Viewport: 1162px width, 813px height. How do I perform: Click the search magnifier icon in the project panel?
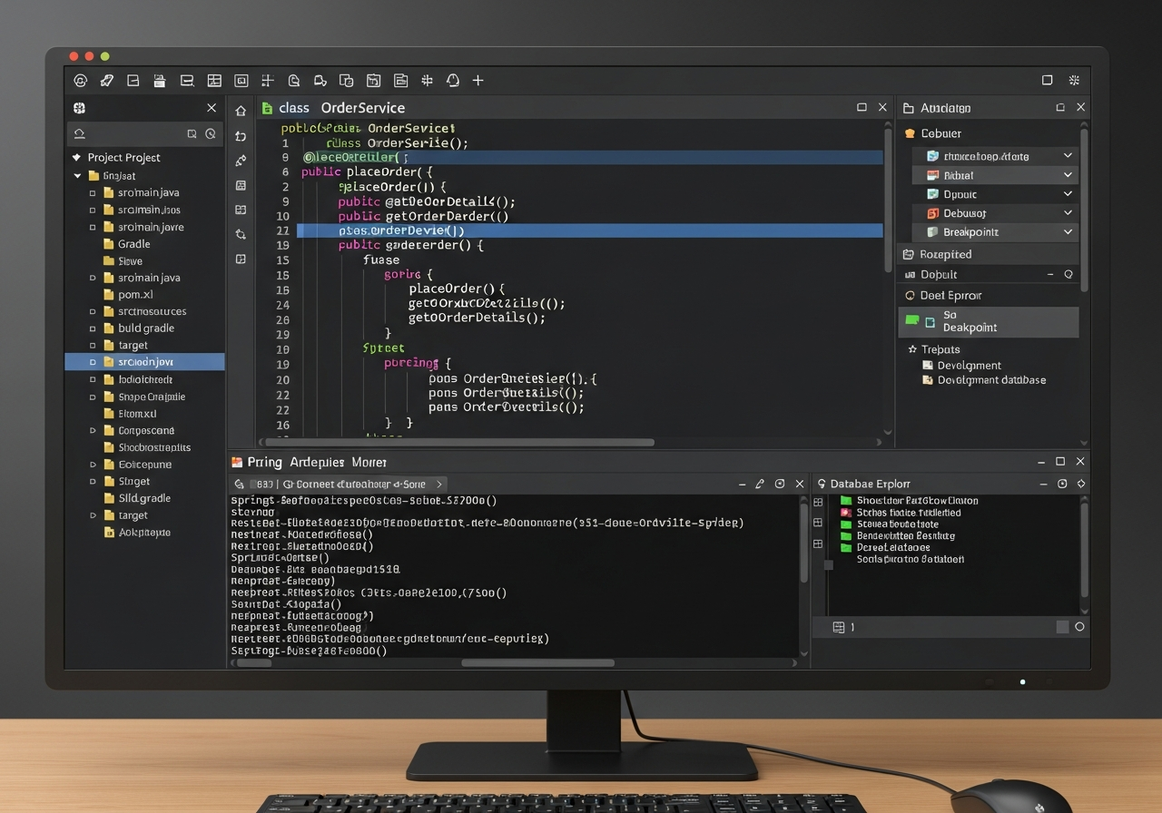point(209,132)
